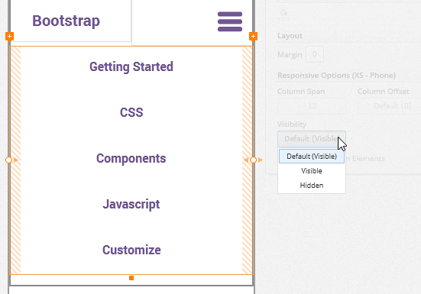Click the paint bucket fill icon
421x294 pixels.
283,12
